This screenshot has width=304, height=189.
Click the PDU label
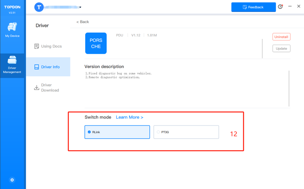(x=120, y=35)
